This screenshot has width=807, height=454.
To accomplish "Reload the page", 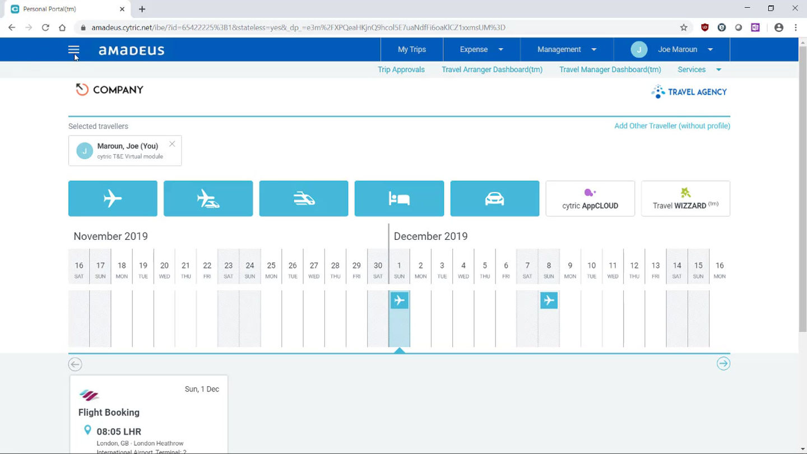I will coord(45,27).
